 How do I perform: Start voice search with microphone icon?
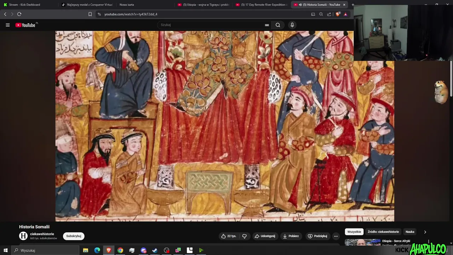point(292,25)
